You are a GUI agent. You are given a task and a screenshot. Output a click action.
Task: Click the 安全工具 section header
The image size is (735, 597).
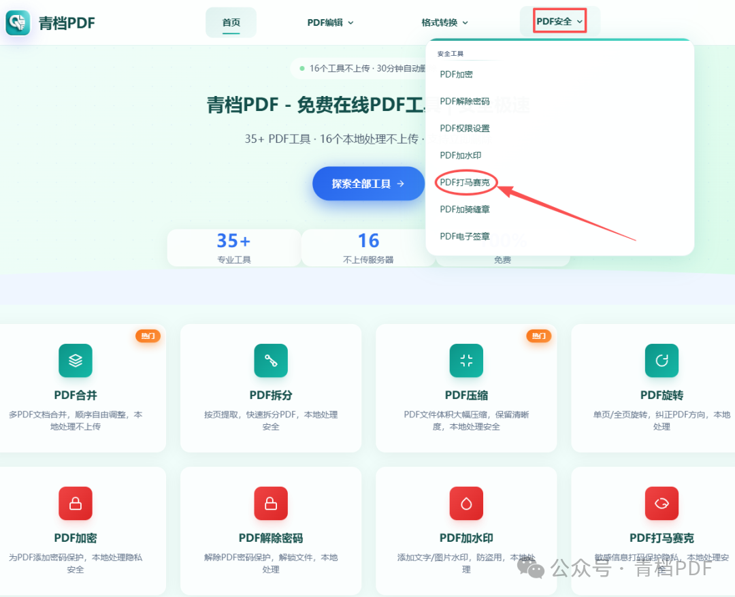pos(451,54)
